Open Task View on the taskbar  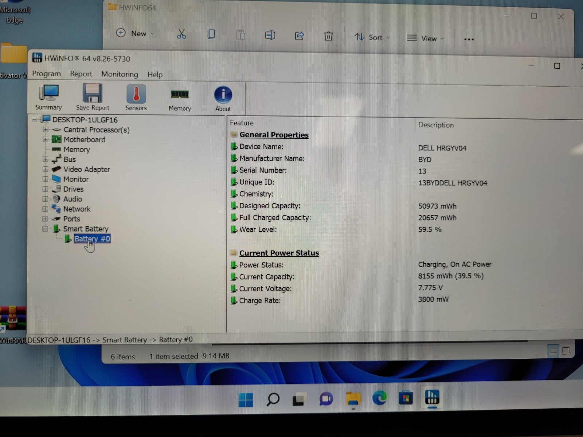pyautogui.click(x=298, y=399)
